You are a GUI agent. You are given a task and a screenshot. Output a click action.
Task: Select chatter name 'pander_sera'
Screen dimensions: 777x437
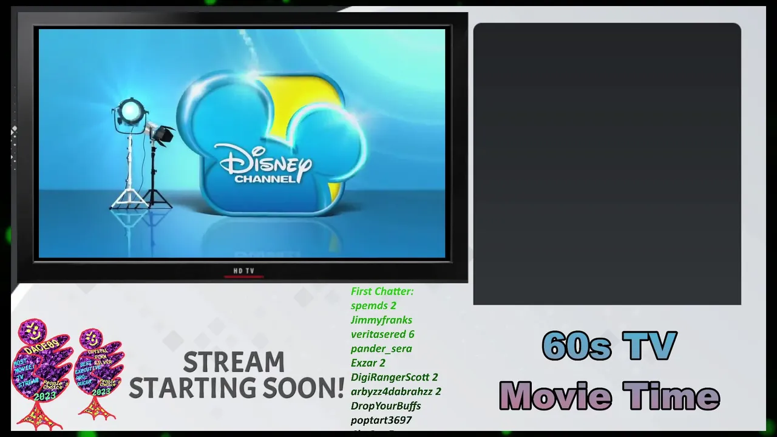[381, 348]
